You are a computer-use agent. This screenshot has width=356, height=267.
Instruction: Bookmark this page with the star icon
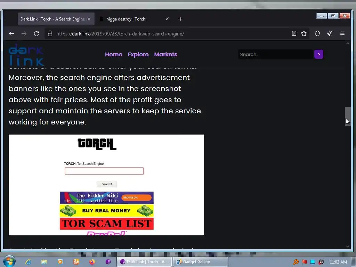(x=304, y=34)
